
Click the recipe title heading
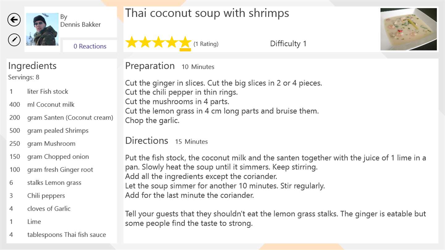click(x=207, y=13)
